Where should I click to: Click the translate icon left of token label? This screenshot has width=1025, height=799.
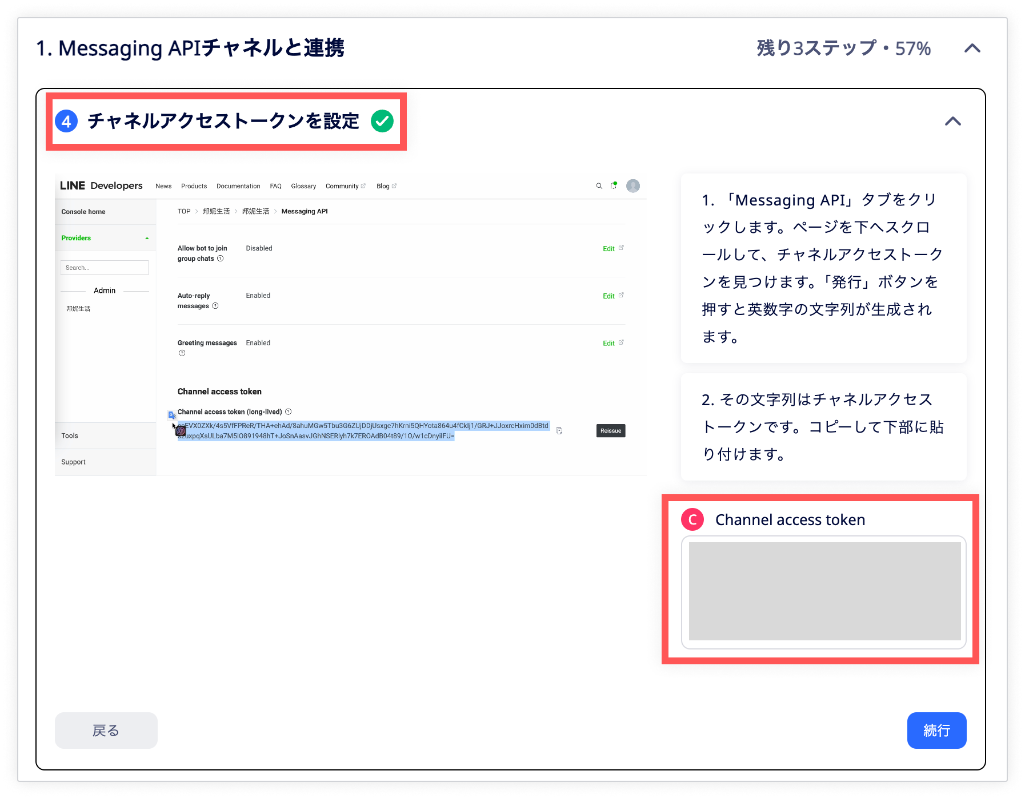click(x=172, y=415)
